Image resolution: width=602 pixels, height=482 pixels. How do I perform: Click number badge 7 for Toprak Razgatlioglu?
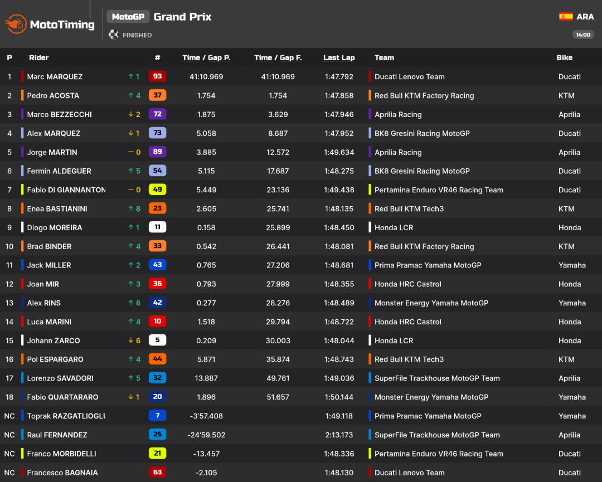(x=157, y=415)
